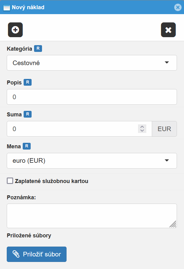184x269 pixels.
Task: Click the plus icon to add expense
Action: [x=15, y=30]
